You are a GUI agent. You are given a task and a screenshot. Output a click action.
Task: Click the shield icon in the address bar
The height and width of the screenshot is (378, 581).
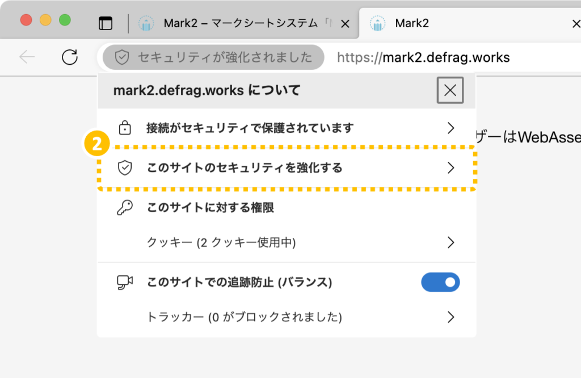click(122, 57)
